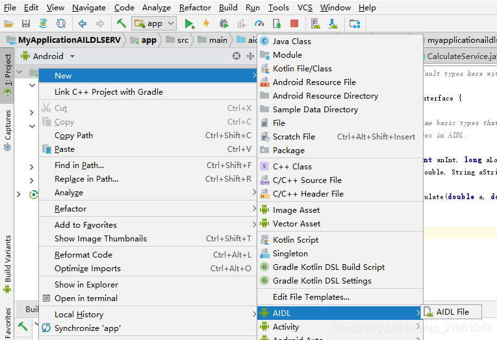Click the red Stop icon
Image resolution: width=497 pixels, height=340 pixels.
[x=294, y=23]
